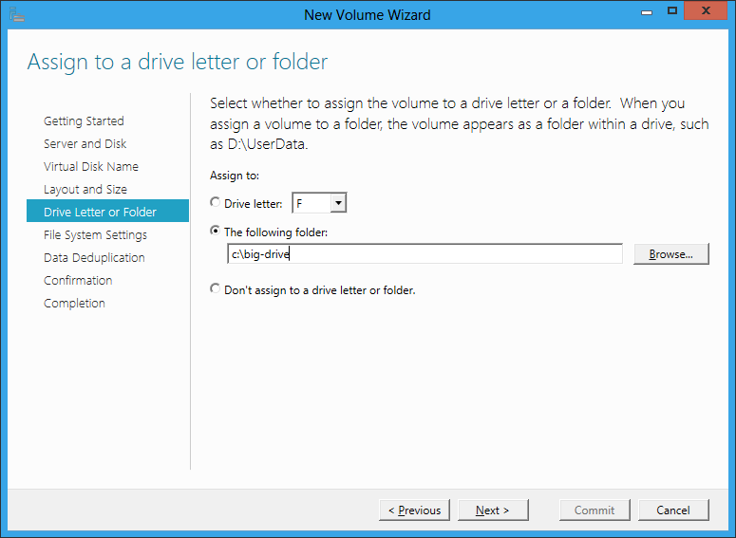Go back with the Previous button
This screenshot has height=538, width=736.
[414, 510]
